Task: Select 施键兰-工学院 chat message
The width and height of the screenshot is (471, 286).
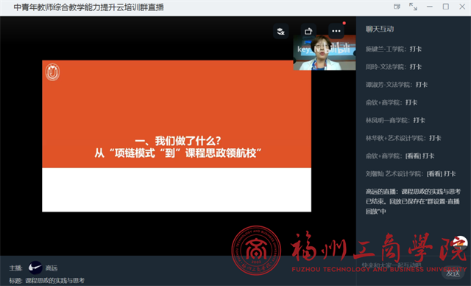Action: point(394,49)
